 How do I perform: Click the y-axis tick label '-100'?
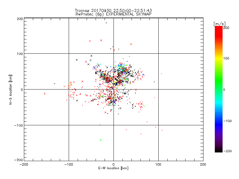(19, 125)
